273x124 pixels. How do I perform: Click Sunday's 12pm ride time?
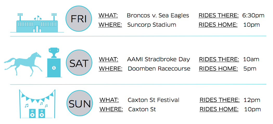tap(252, 100)
